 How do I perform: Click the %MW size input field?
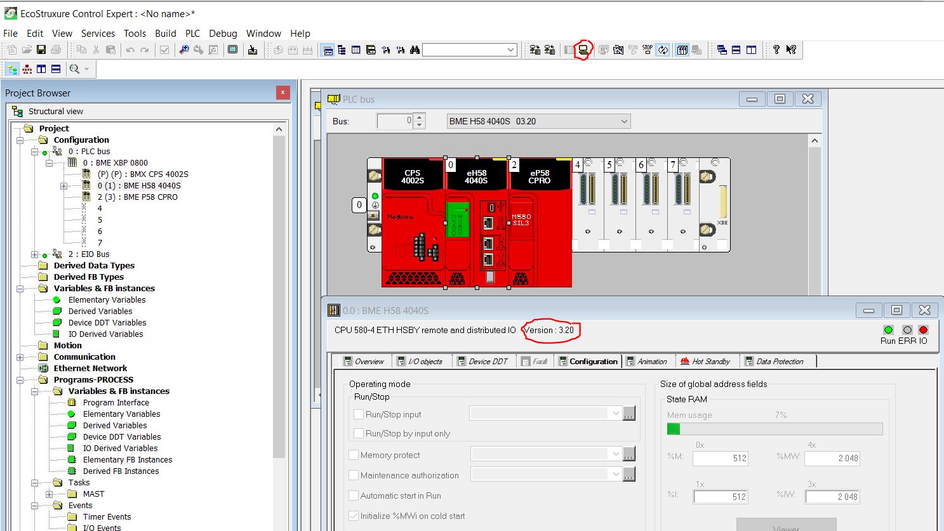click(x=832, y=458)
